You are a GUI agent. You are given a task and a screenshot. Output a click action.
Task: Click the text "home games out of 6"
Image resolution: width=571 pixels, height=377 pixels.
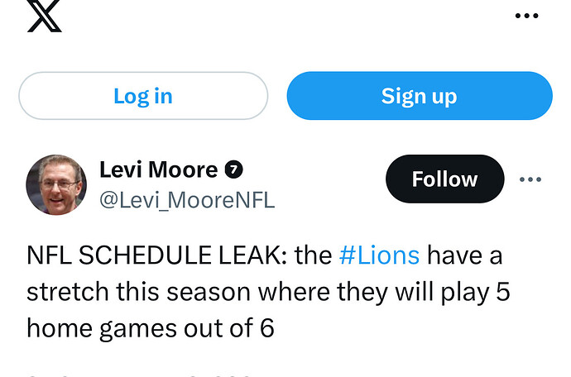[x=150, y=328]
